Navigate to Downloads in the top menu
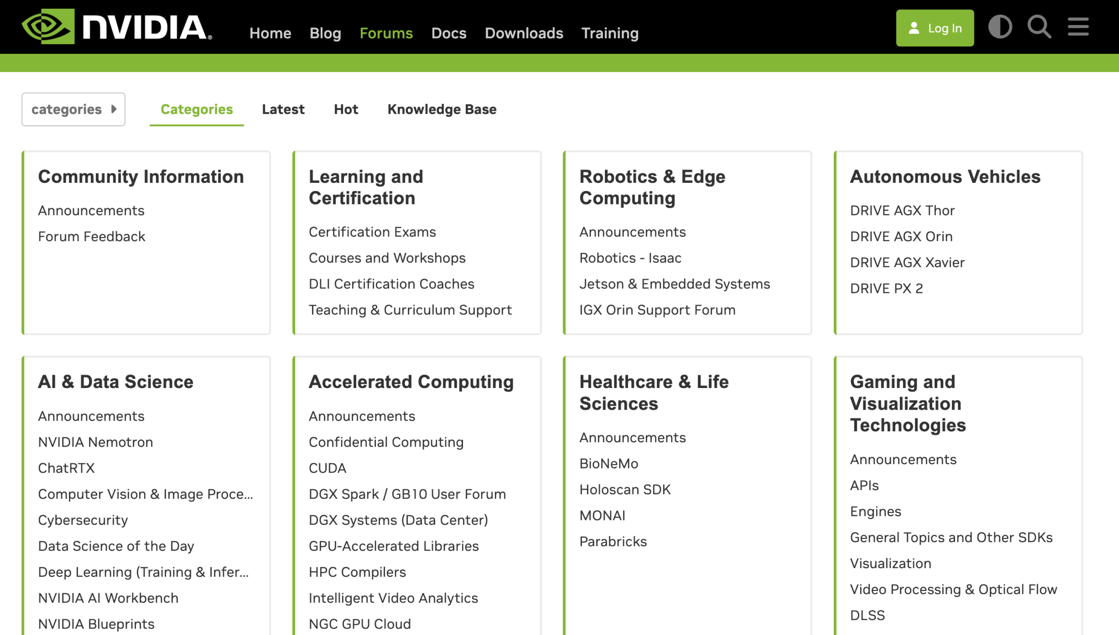Image resolution: width=1119 pixels, height=635 pixels. tap(524, 33)
